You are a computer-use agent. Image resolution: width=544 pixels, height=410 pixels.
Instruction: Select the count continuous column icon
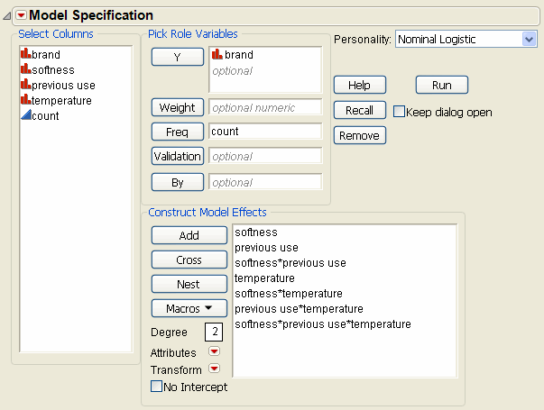[24, 115]
